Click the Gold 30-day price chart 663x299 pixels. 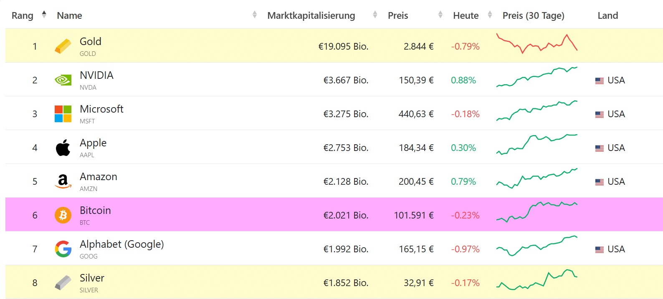[536, 44]
